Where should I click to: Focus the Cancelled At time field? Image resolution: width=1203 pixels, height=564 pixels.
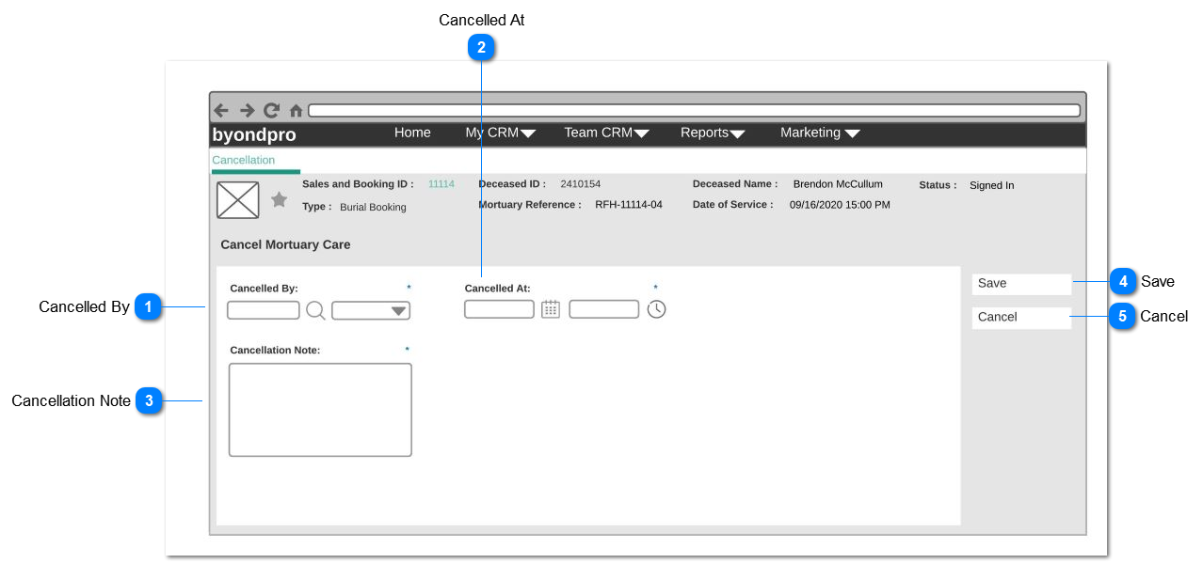click(x=604, y=309)
